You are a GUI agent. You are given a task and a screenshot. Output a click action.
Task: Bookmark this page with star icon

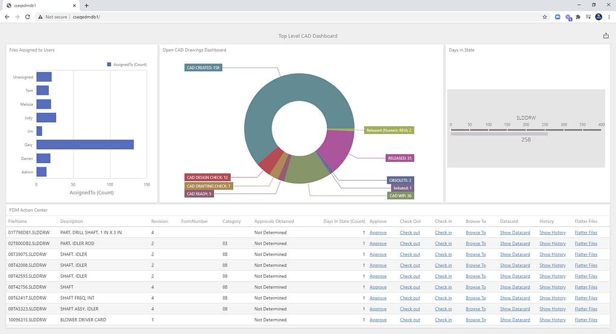click(x=545, y=17)
